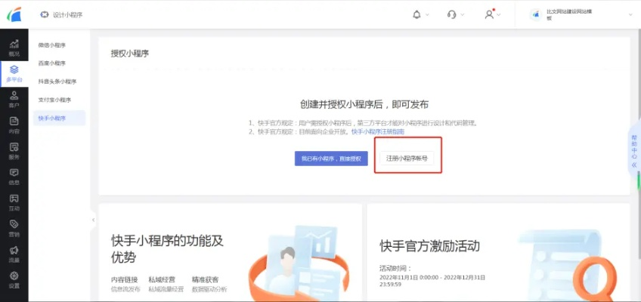Expand the notification bell dropdown

[x=420, y=14]
